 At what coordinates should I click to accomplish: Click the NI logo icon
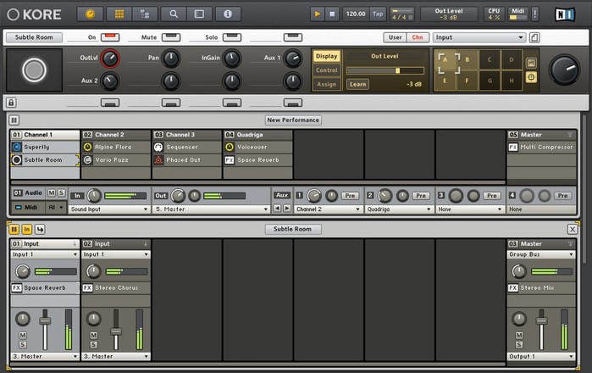pyautogui.click(x=565, y=14)
